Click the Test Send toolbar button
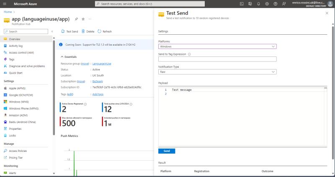335x177 pixels. click(x=70, y=31)
